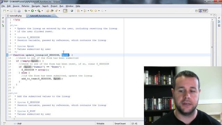Click the Last Edit Location icon
This screenshot has width=222, height=125.
(92, 11)
